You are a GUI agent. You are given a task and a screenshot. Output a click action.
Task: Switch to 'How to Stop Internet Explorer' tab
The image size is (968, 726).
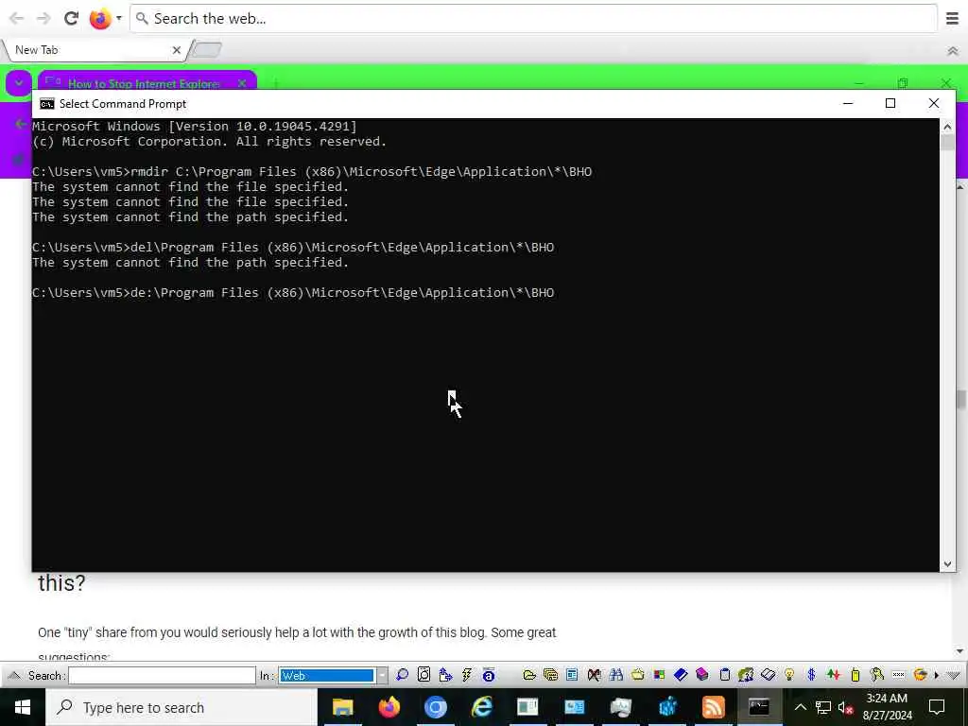pos(144,83)
